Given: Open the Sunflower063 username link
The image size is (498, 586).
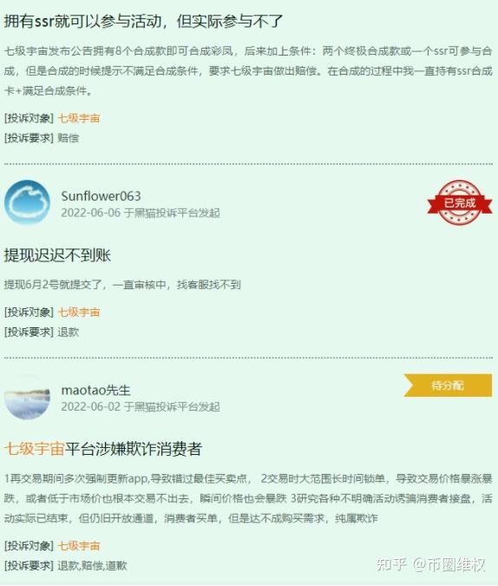Looking at the screenshot, I should (x=101, y=196).
